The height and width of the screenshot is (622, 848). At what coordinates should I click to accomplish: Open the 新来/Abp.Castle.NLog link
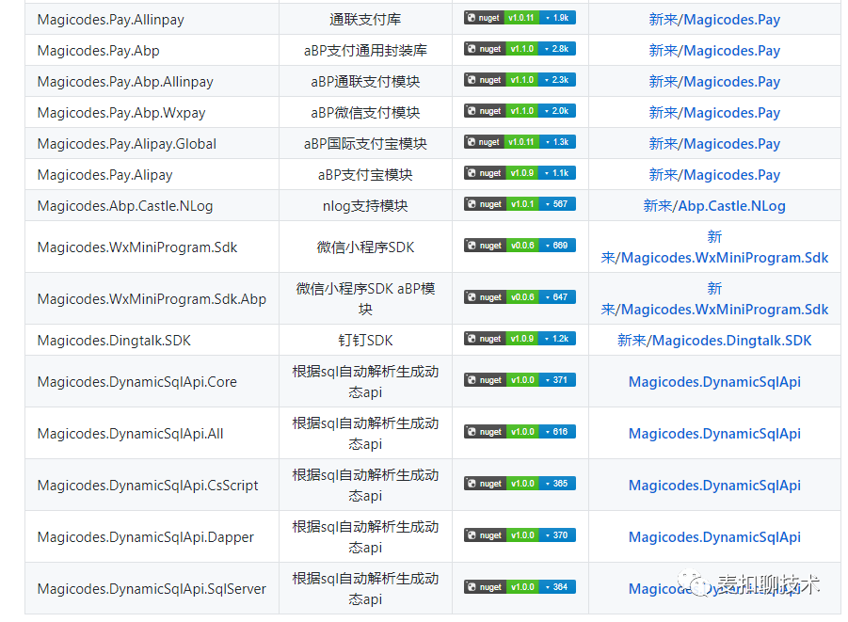(714, 206)
